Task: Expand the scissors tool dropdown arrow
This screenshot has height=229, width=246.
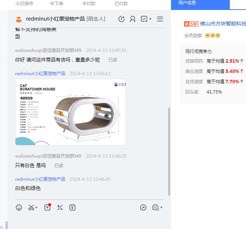Action: (36, 208)
